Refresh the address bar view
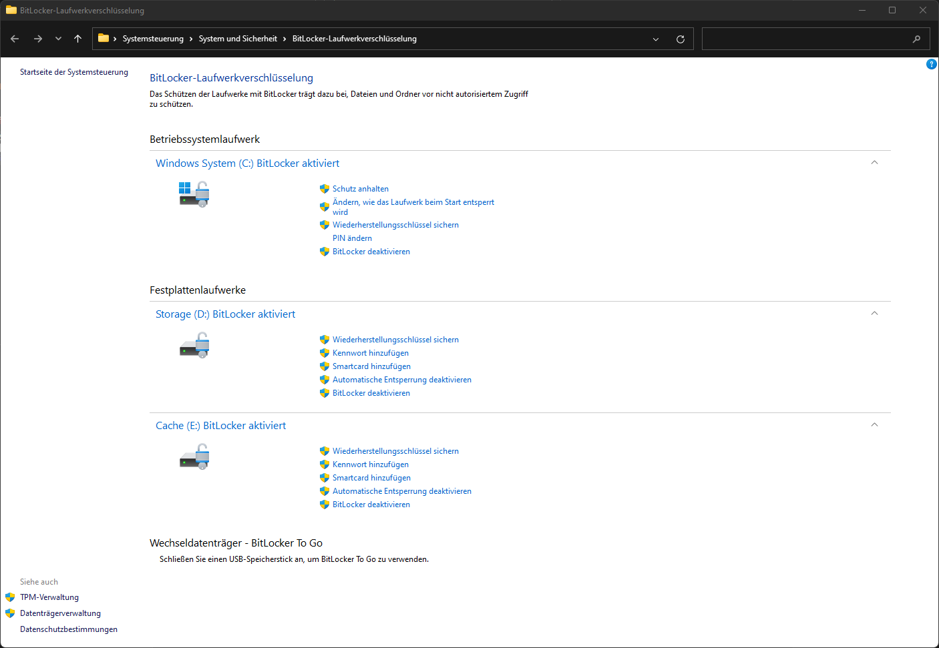The height and width of the screenshot is (648, 939). 681,39
